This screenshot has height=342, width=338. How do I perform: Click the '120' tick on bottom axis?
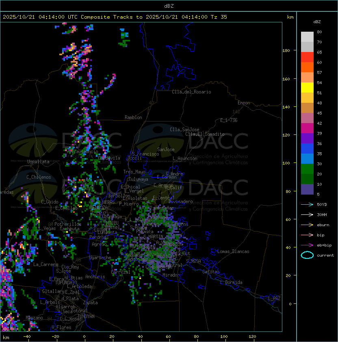tap(252, 337)
